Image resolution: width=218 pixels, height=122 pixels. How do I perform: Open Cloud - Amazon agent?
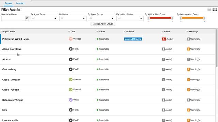(x=11, y=80)
